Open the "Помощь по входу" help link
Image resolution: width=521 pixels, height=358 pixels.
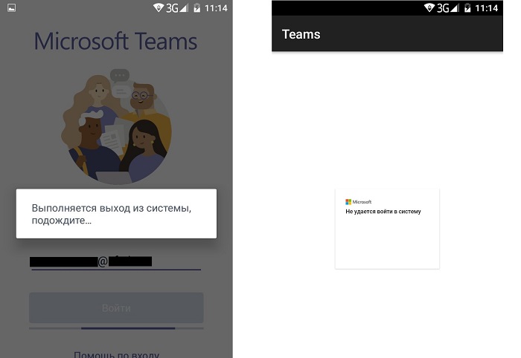pos(117,354)
